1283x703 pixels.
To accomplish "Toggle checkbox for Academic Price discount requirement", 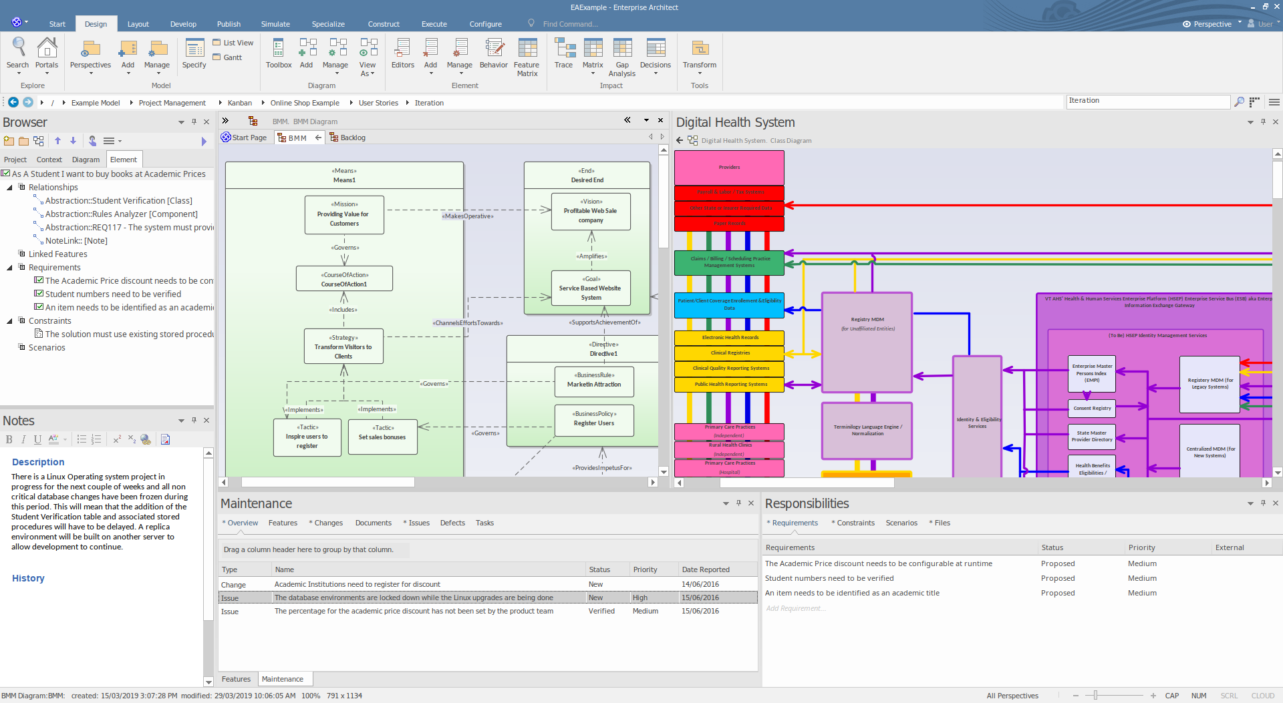I will (39, 280).
